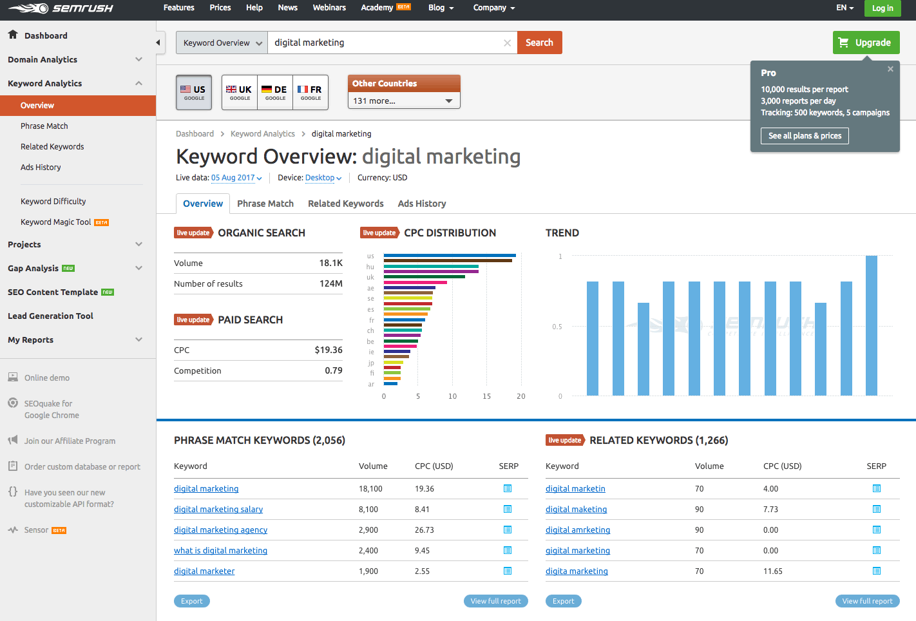Change the Device Desktop dropdown
Viewport: 916px width, 621px height.
point(323,178)
